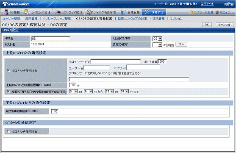The height and width of the screenshot is (153, 236).
Task: Open the ディスク消去管理 tab
Action: click(x=101, y=12)
